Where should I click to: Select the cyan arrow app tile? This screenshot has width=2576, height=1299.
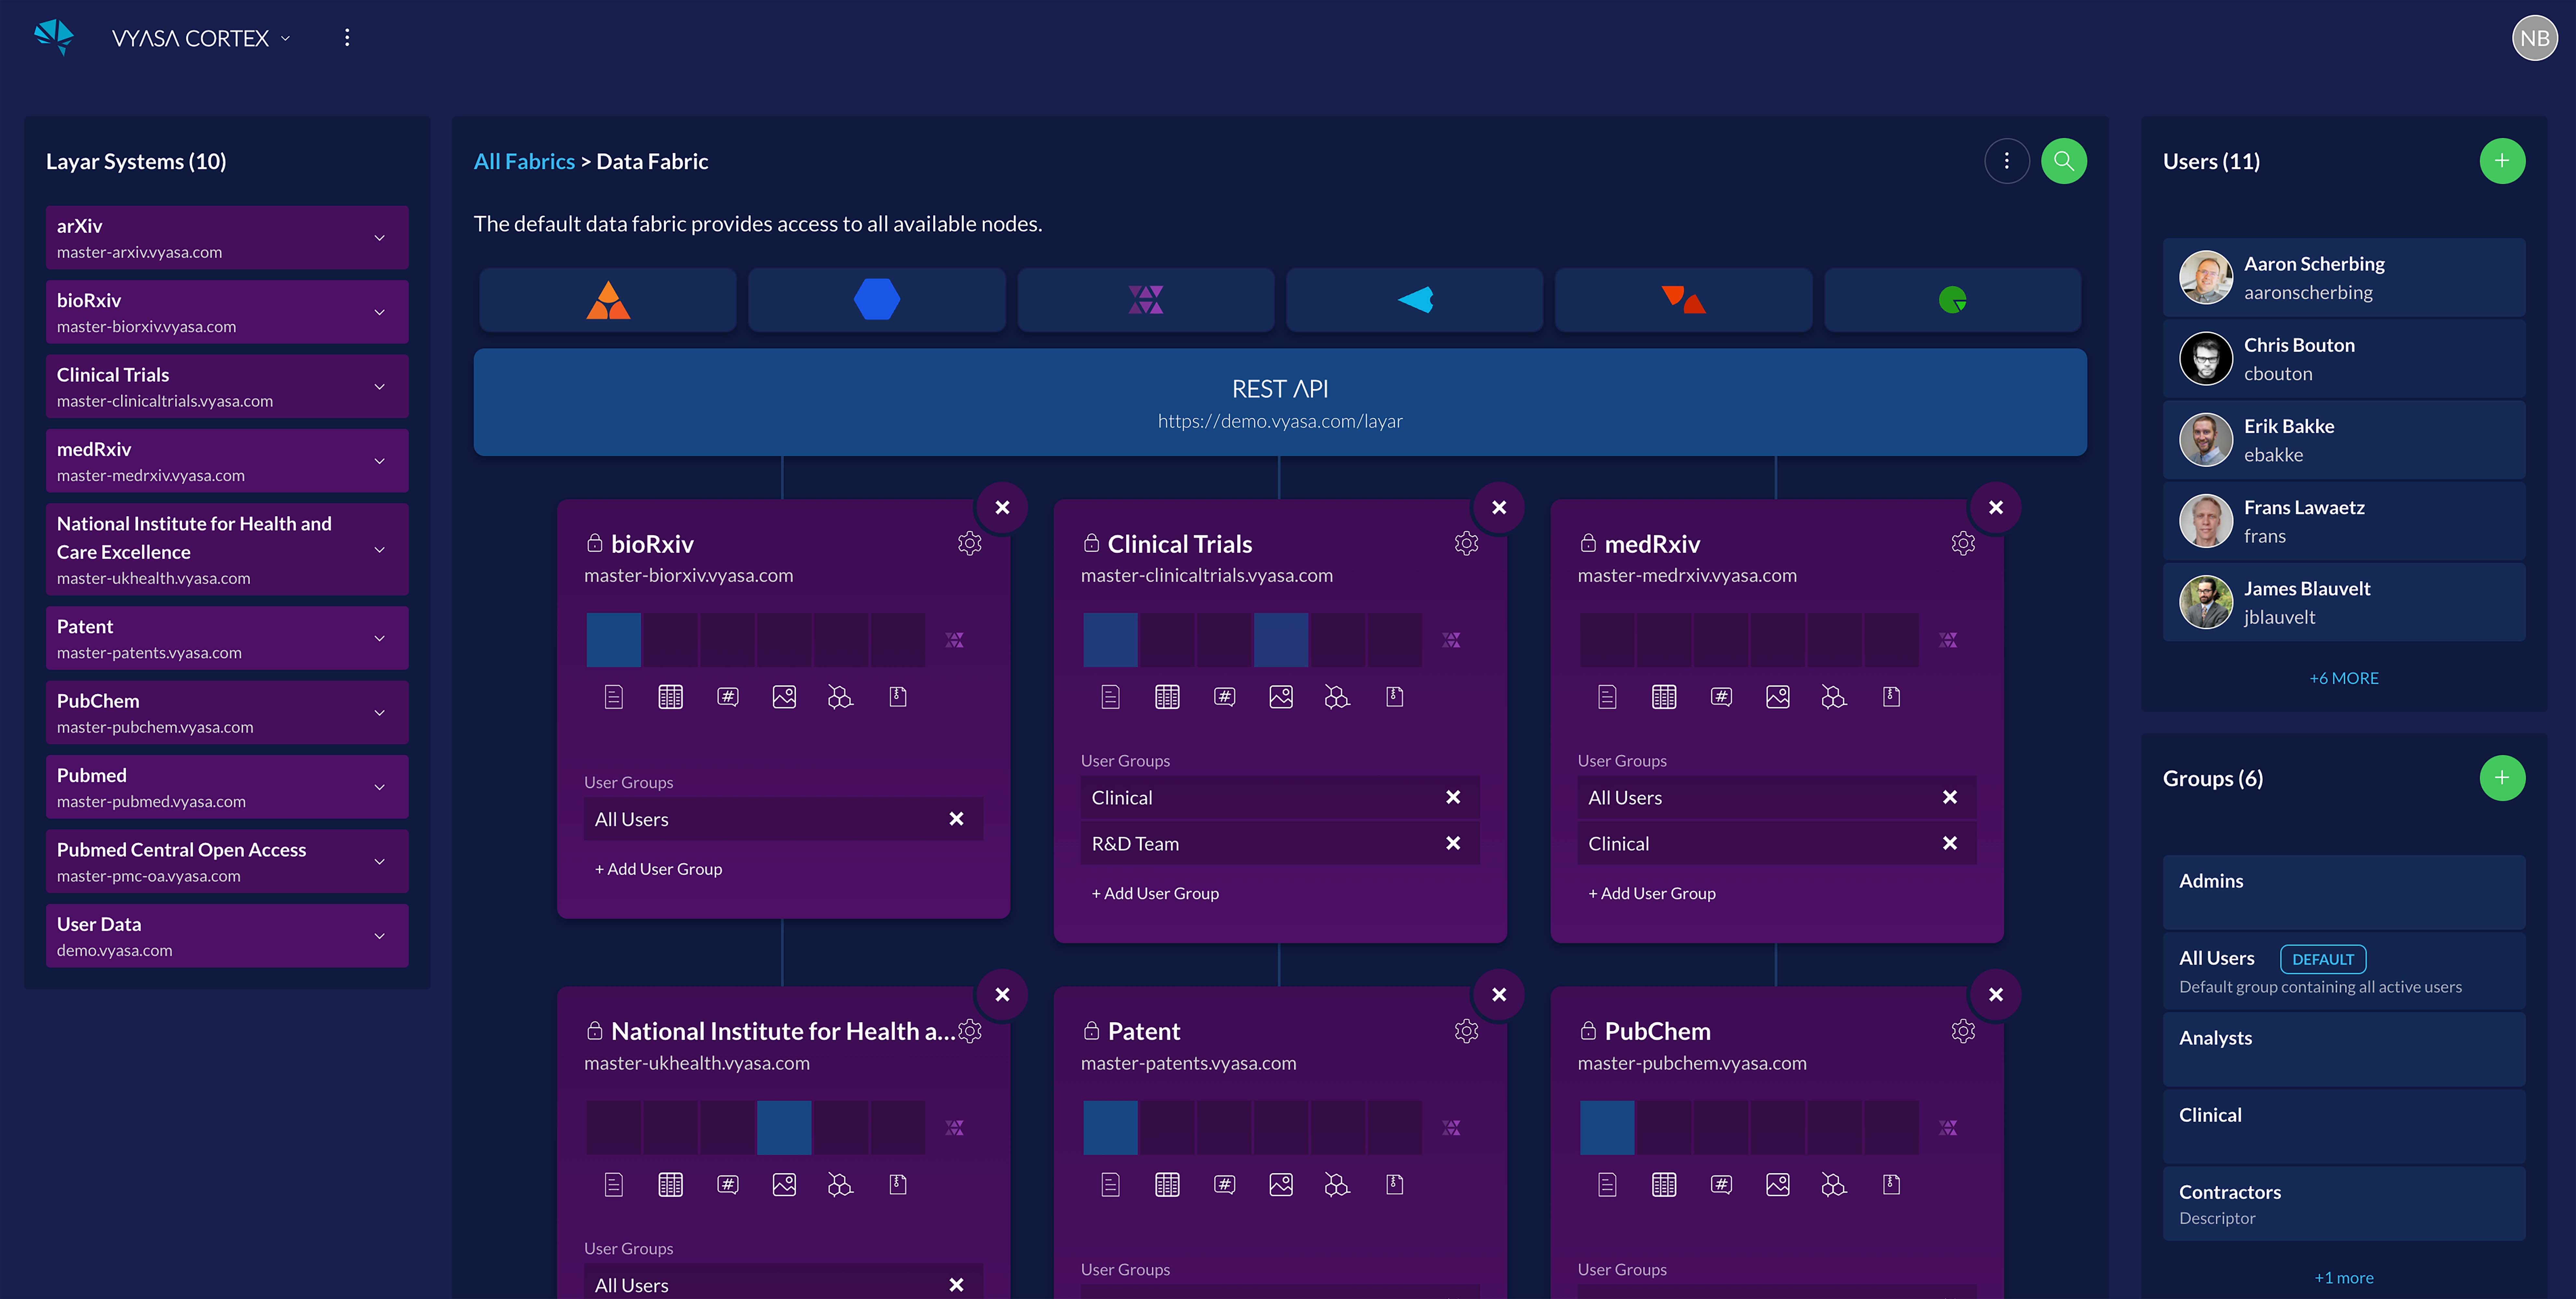pos(1415,300)
